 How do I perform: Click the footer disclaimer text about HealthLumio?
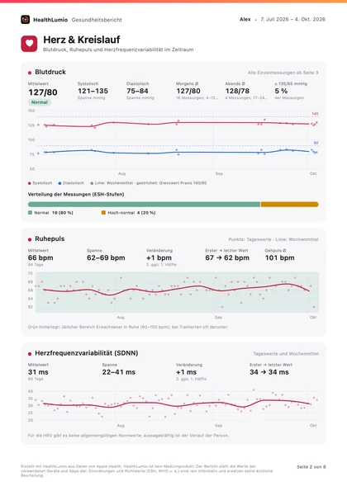point(147,471)
